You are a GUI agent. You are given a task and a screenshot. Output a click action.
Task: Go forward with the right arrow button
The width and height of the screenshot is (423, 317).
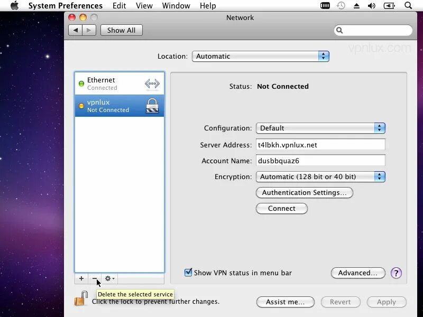pos(89,30)
